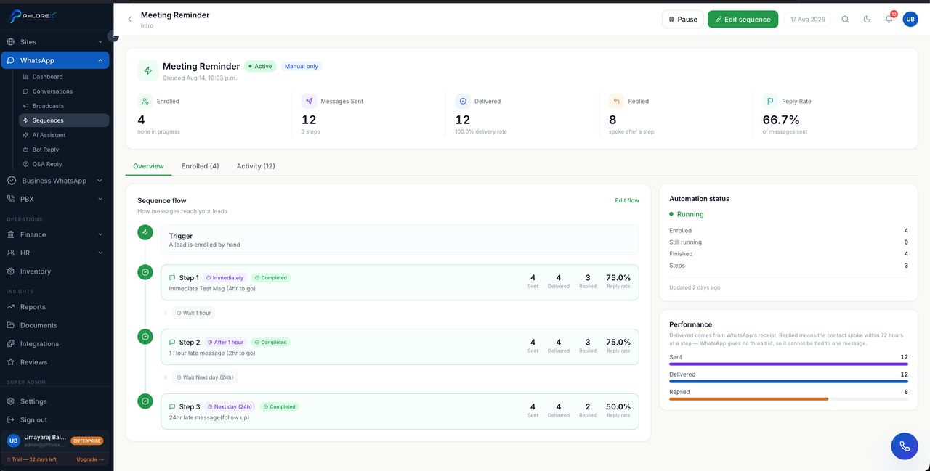This screenshot has width=930, height=471.
Task: Click the Reports chart icon
Action: point(11,307)
